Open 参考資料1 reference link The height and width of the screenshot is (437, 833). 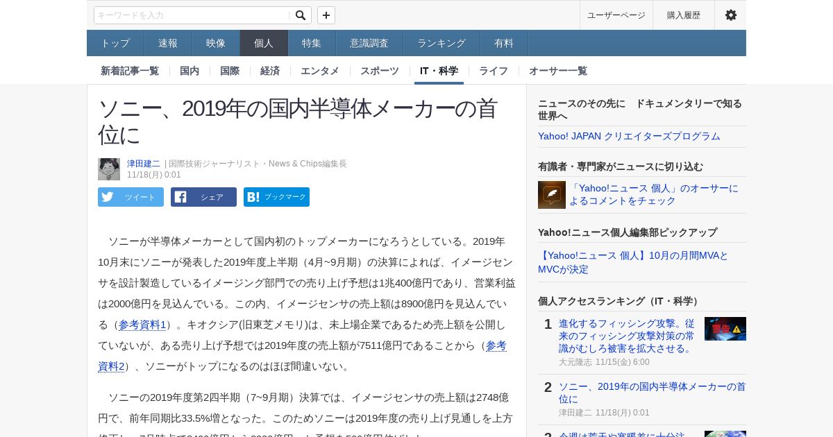point(142,325)
